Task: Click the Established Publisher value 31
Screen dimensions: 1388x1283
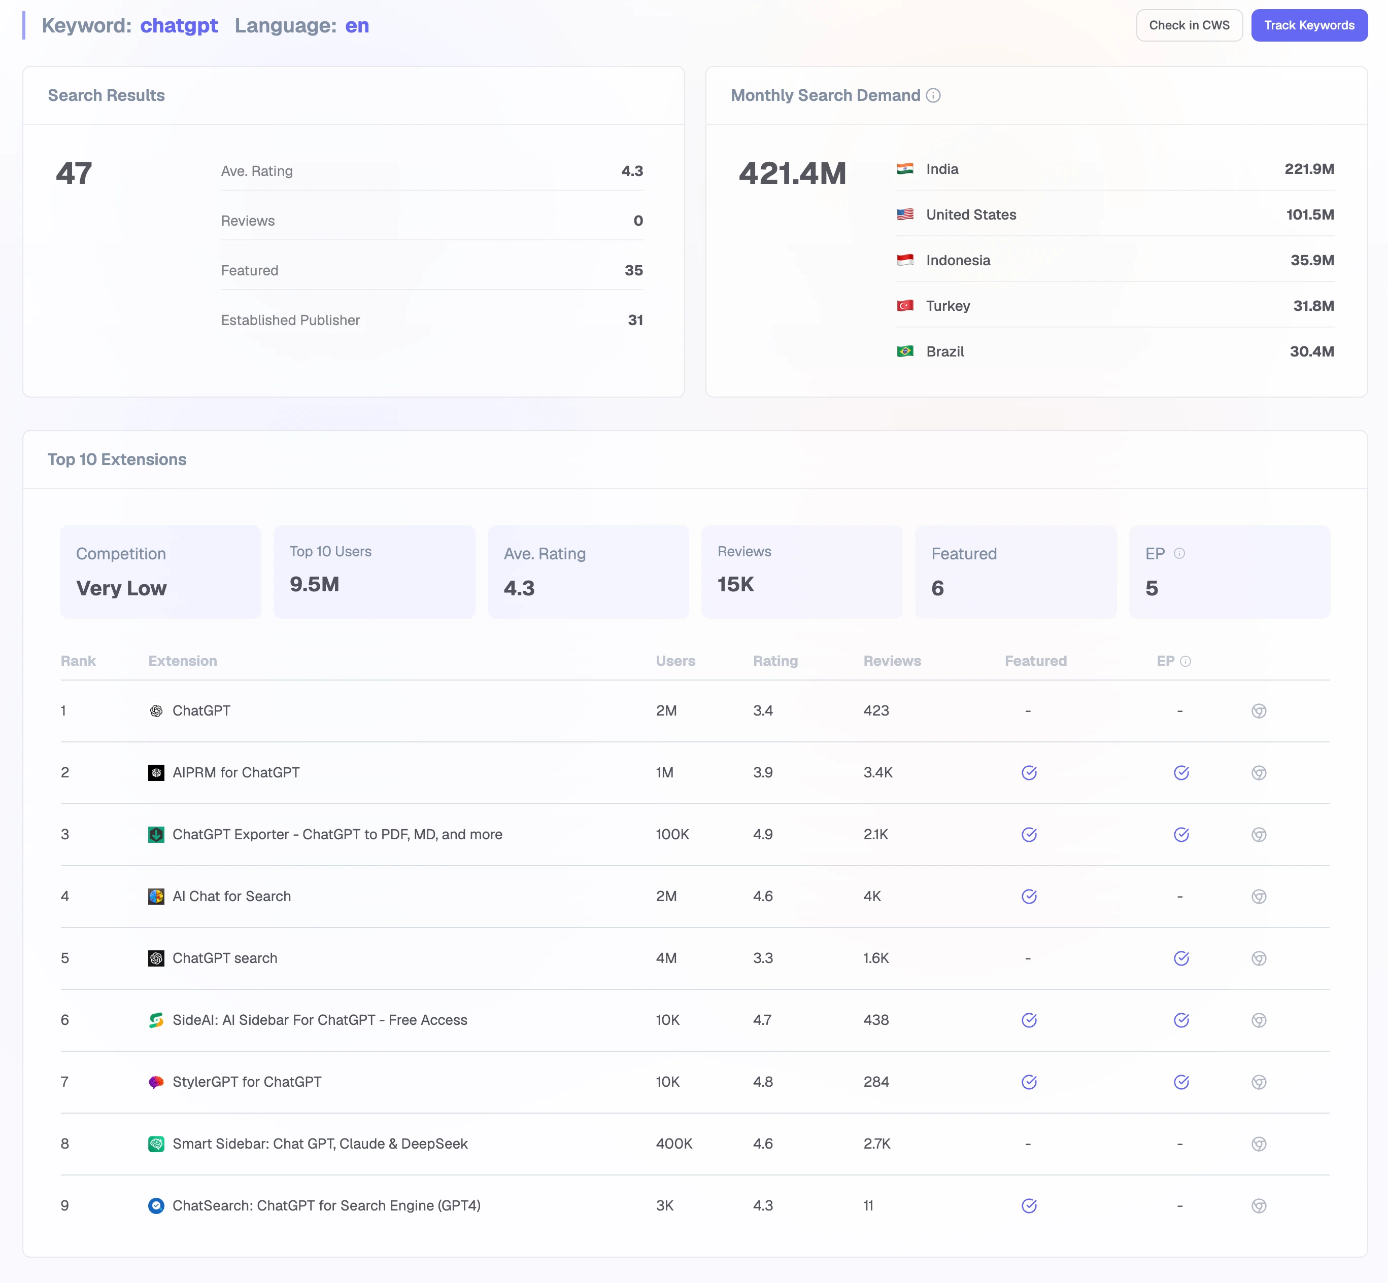Action: (635, 320)
